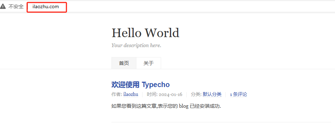Click the post date 2024-01-16
Viewport: 335px width, 137px height.
[170, 94]
